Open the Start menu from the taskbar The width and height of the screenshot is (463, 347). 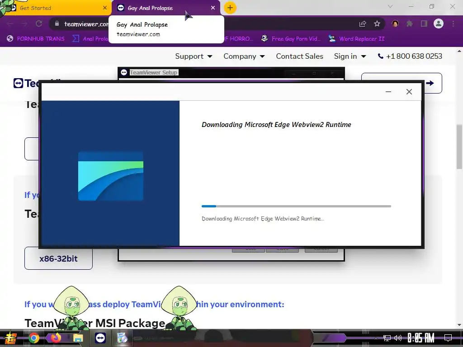[x=10, y=338]
